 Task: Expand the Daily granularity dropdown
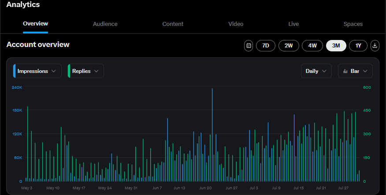316,71
